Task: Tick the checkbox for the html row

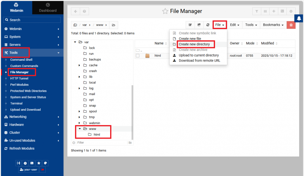Action: (138, 56)
